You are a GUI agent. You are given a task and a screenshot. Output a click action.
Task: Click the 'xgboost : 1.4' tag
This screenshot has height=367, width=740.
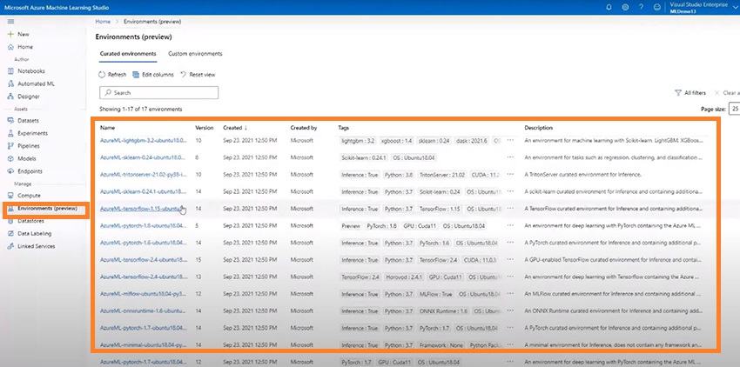pyautogui.click(x=396, y=141)
